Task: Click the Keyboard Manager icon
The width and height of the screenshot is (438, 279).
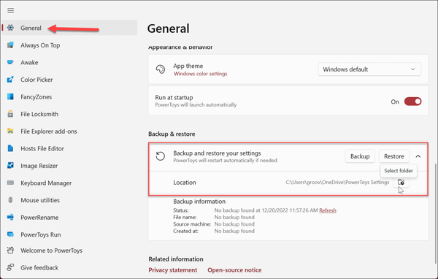Action: (x=10, y=183)
